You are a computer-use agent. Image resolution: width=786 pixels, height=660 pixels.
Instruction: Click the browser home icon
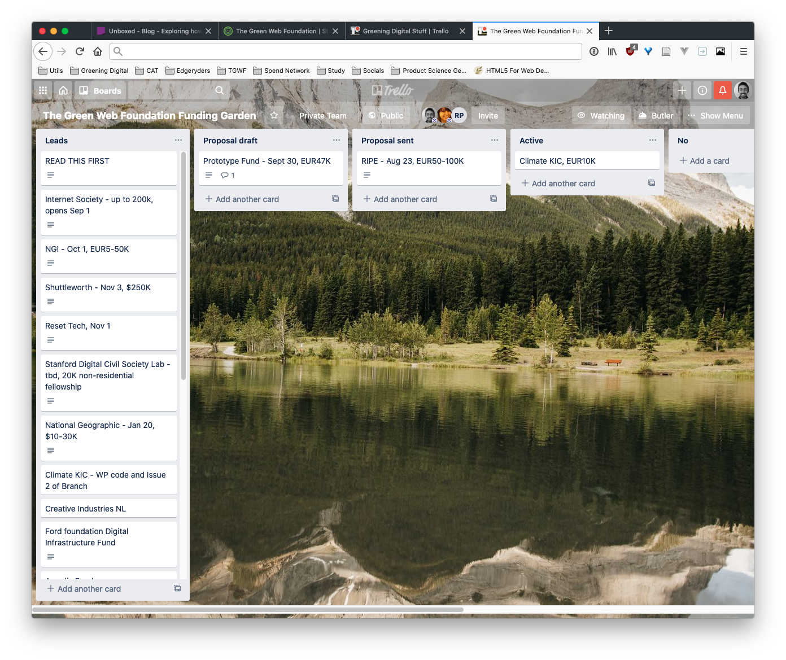tap(98, 51)
